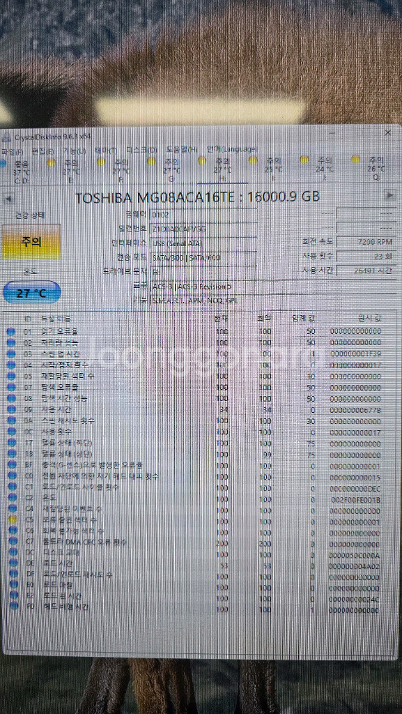This screenshot has height=714, width=402.
Task: Open the 디스크(D) menu
Action: coord(142,151)
